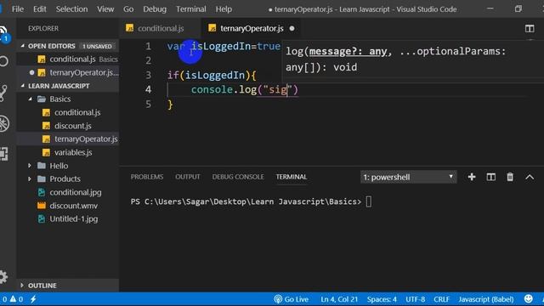Open the Edit menu
Screen dimensions: 544x306
point(40,9)
